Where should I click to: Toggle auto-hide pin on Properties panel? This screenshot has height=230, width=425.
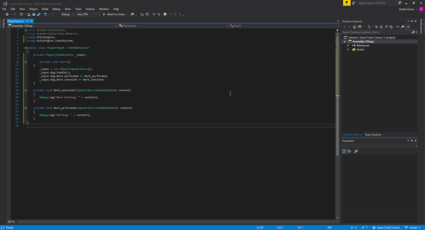click(x=412, y=141)
